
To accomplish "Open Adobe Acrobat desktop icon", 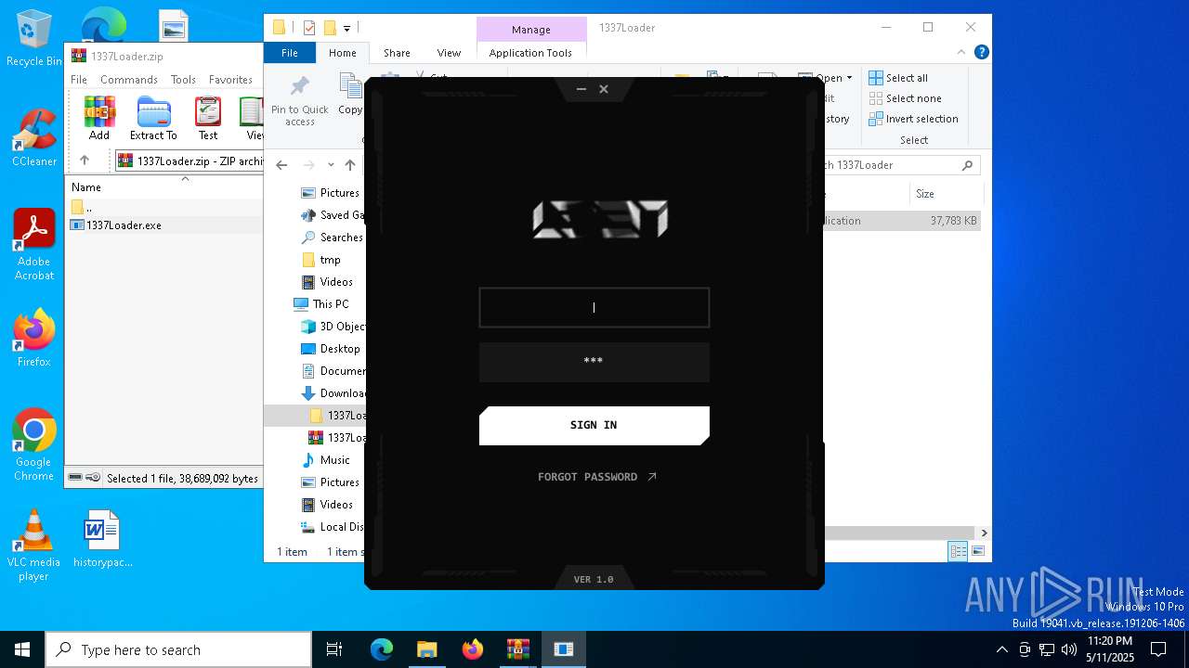I will pyautogui.click(x=33, y=245).
